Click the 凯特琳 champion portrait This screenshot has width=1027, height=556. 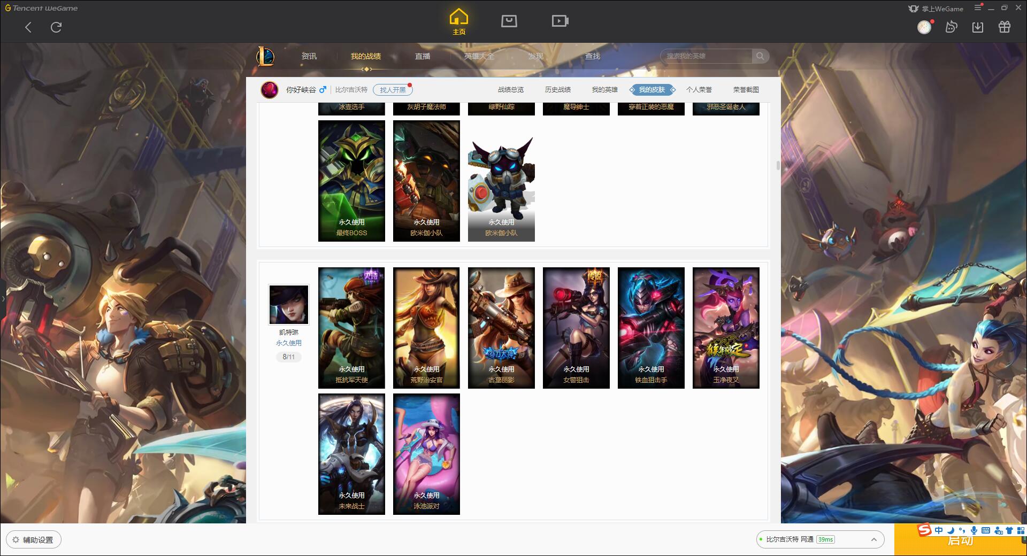coord(289,304)
